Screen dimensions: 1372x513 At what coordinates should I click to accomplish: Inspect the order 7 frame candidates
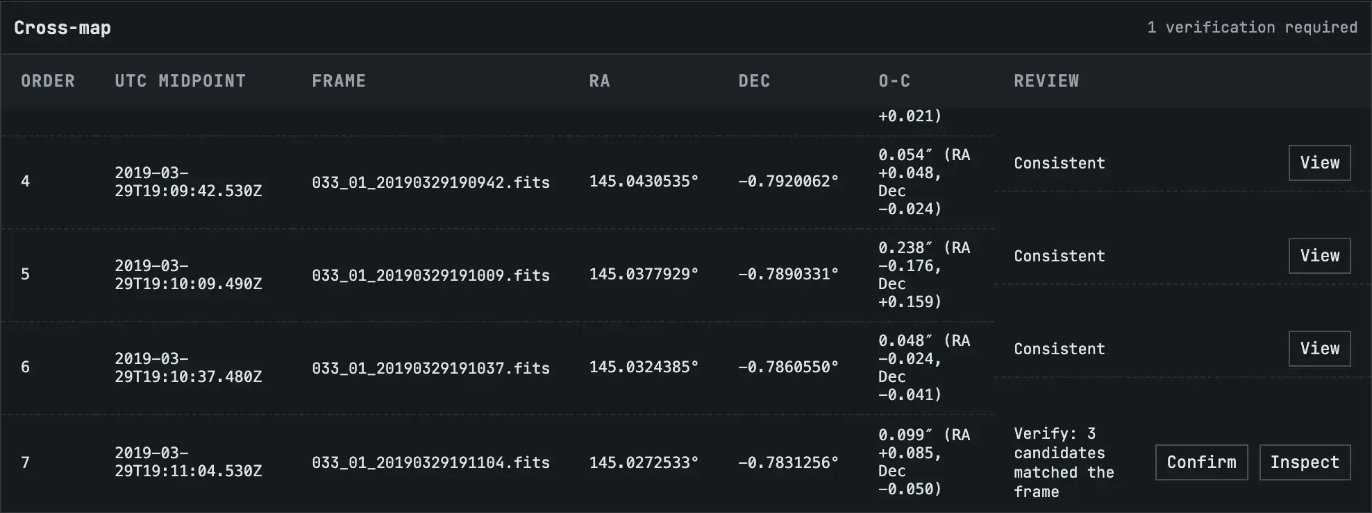[x=1305, y=462]
